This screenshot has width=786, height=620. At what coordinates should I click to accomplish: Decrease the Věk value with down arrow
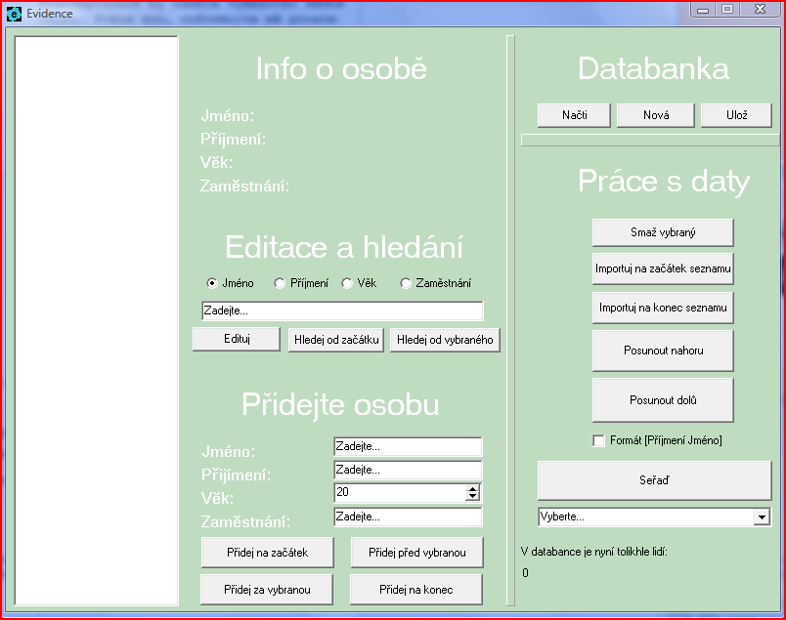[472, 496]
